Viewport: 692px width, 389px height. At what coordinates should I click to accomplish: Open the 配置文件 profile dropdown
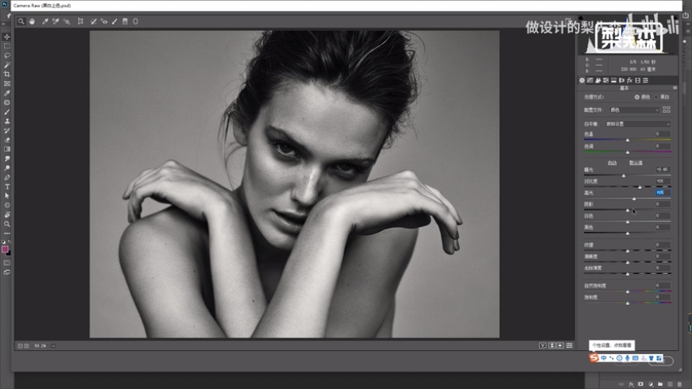(634, 110)
